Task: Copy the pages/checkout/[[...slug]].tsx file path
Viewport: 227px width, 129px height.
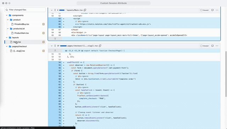Action: (x=100, y=46)
